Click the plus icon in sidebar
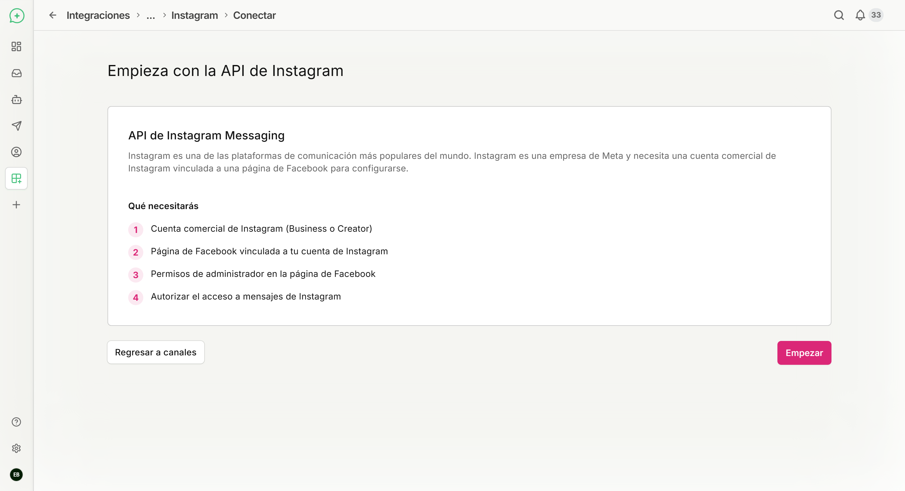 (x=17, y=205)
